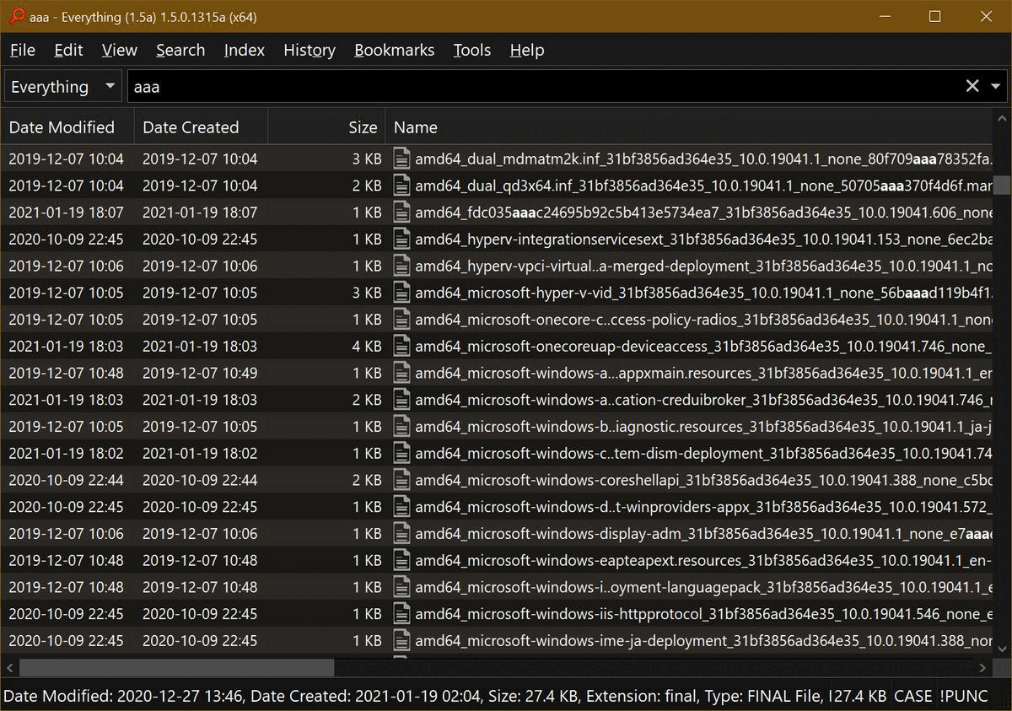The width and height of the screenshot is (1012, 711).
Task: Click the search box containing 'aaa'
Action: [x=544, y=87]
